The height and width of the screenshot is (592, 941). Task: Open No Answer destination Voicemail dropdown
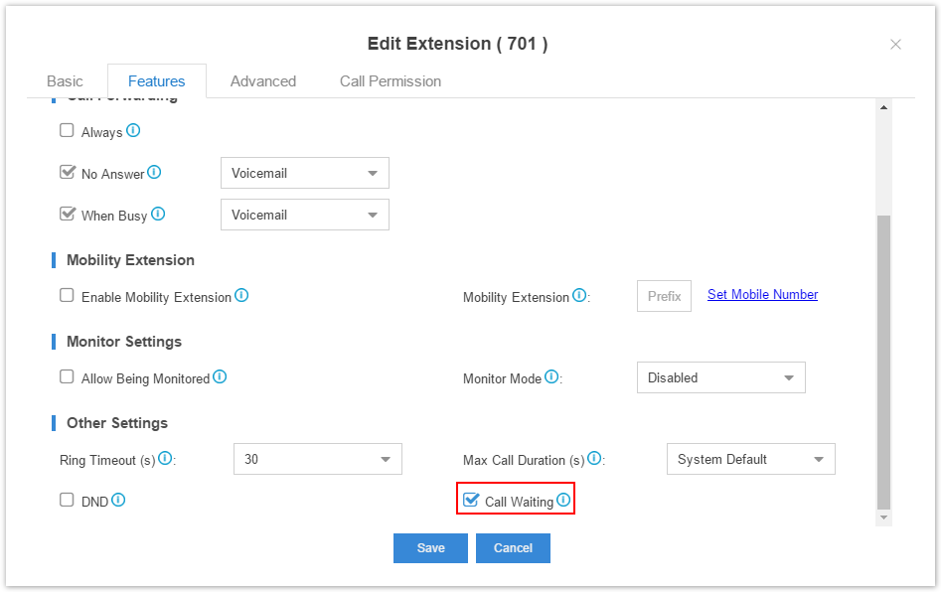coord(305,173)
